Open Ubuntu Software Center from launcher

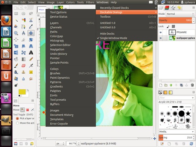pos(6,65)
